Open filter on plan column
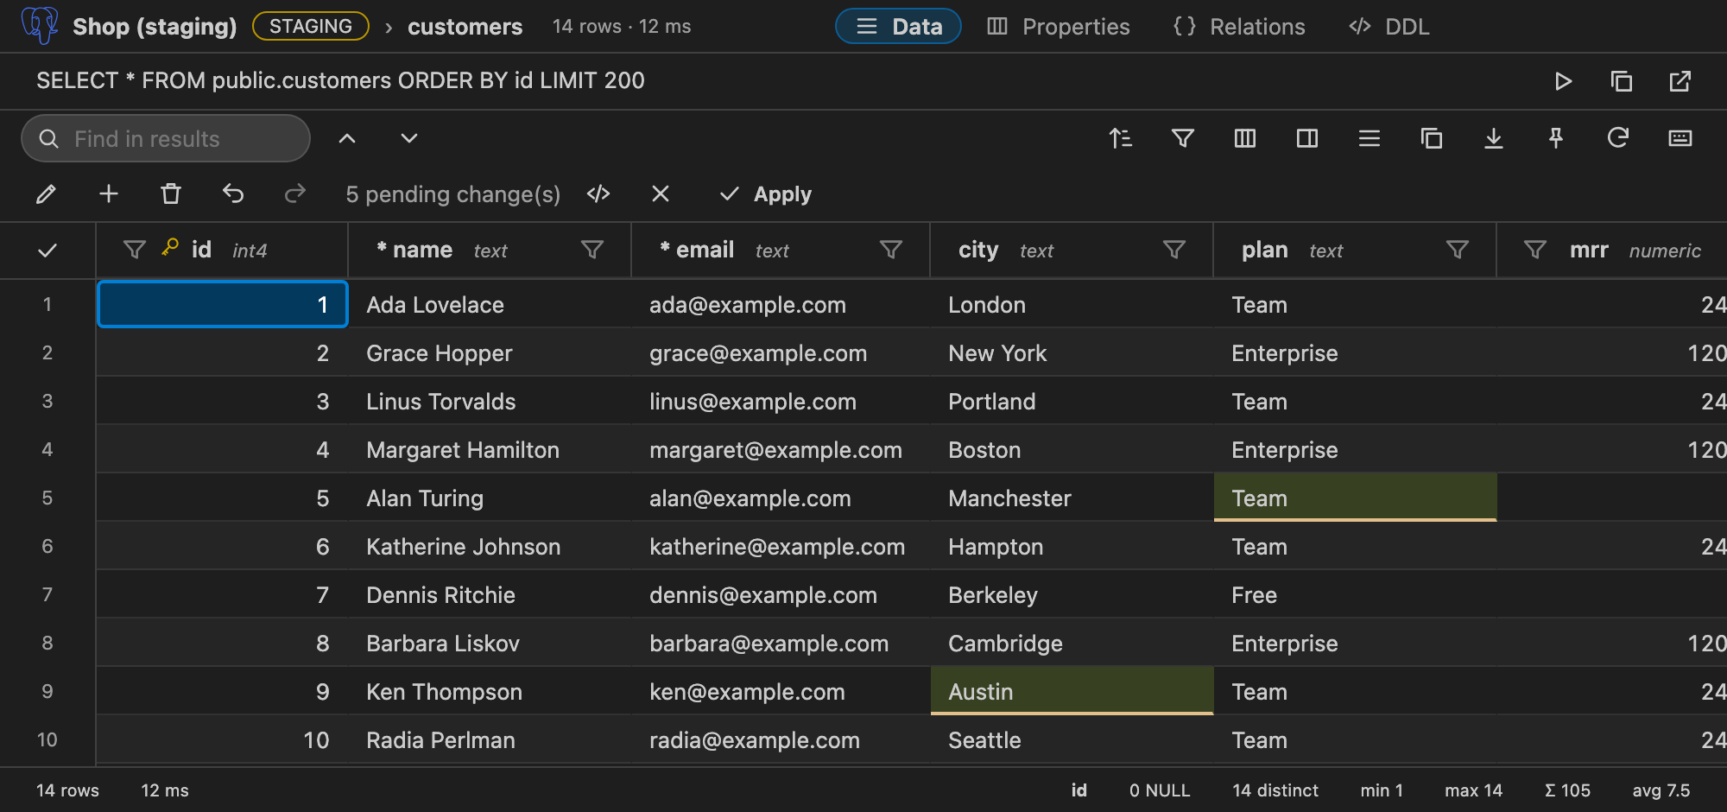The image size is (1727, 812). (x=1458, y=250)
